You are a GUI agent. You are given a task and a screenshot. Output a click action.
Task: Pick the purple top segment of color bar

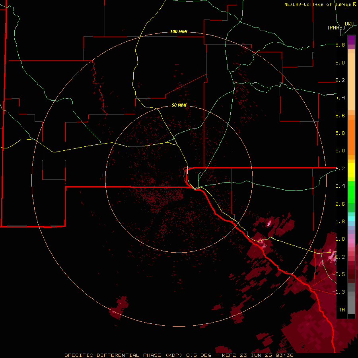pyautogui.click(x=351, y=40)
